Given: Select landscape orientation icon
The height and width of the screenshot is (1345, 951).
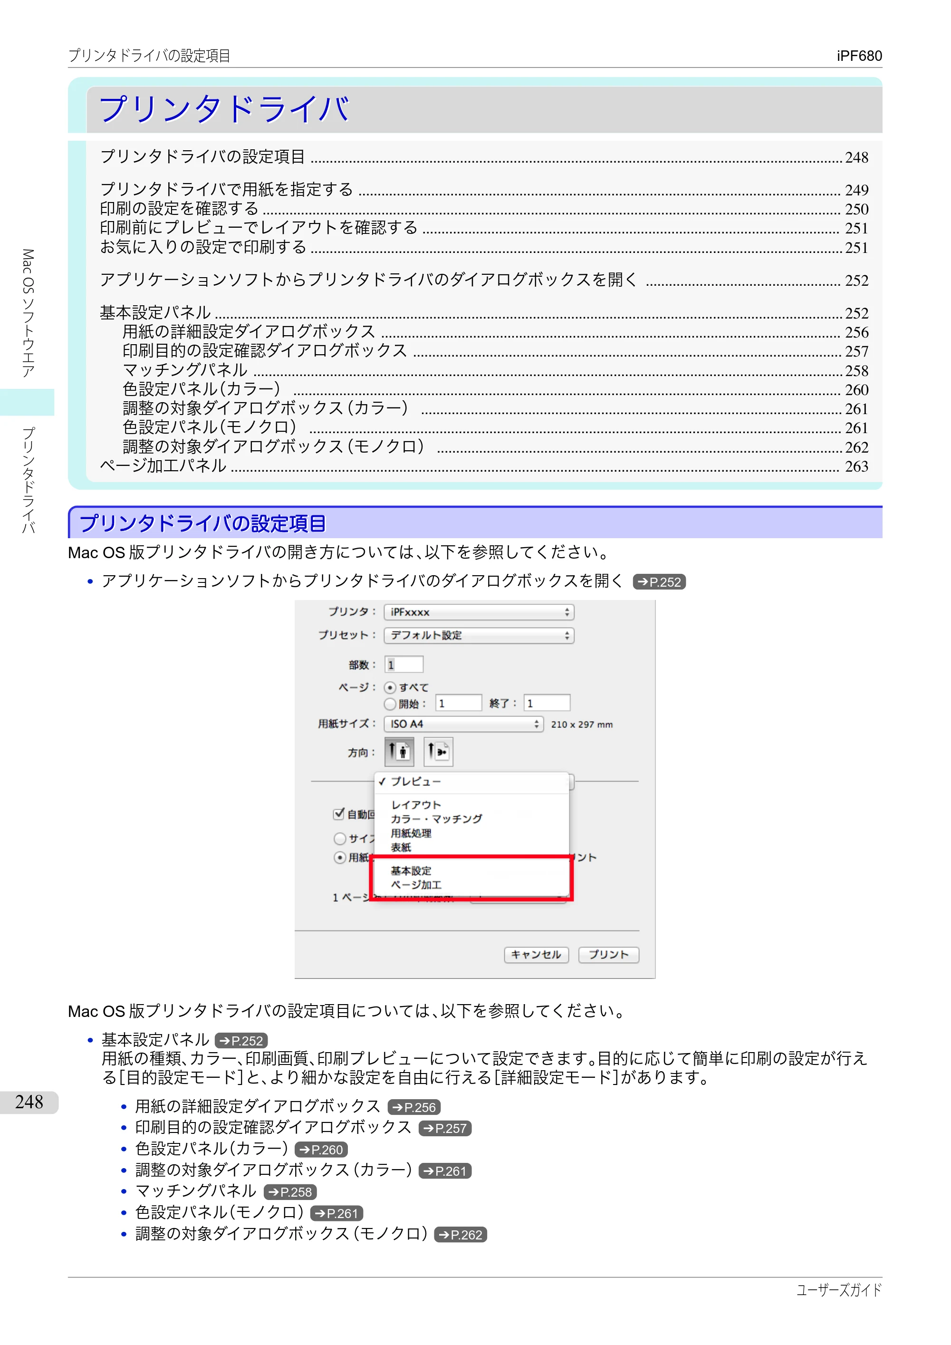Looking at the screenshot, I should pos(438,752).
